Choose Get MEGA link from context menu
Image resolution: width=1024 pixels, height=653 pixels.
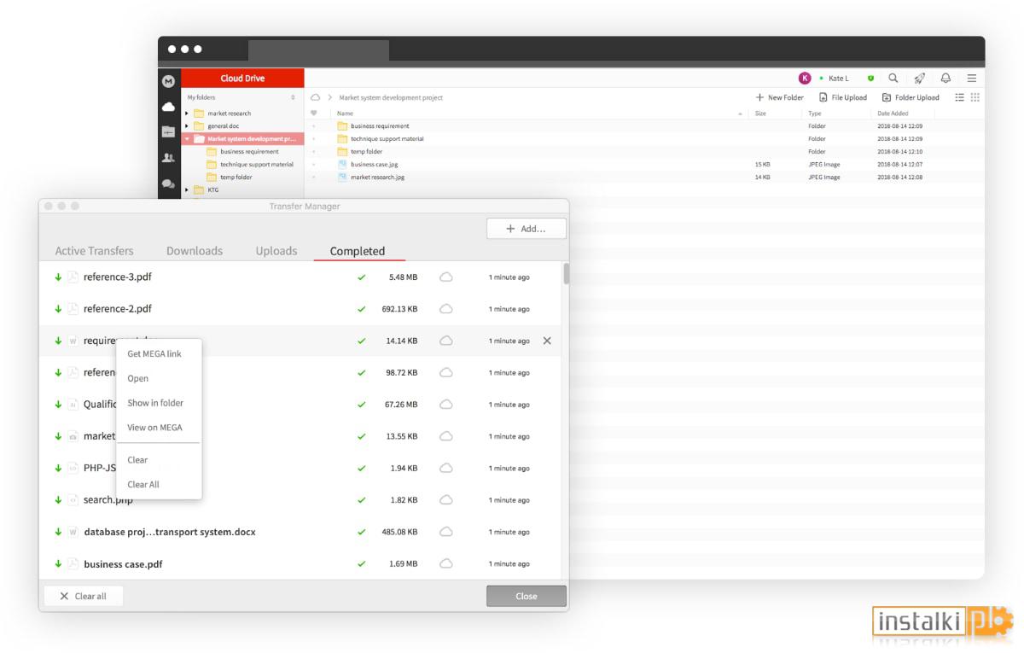click(154, 353)
